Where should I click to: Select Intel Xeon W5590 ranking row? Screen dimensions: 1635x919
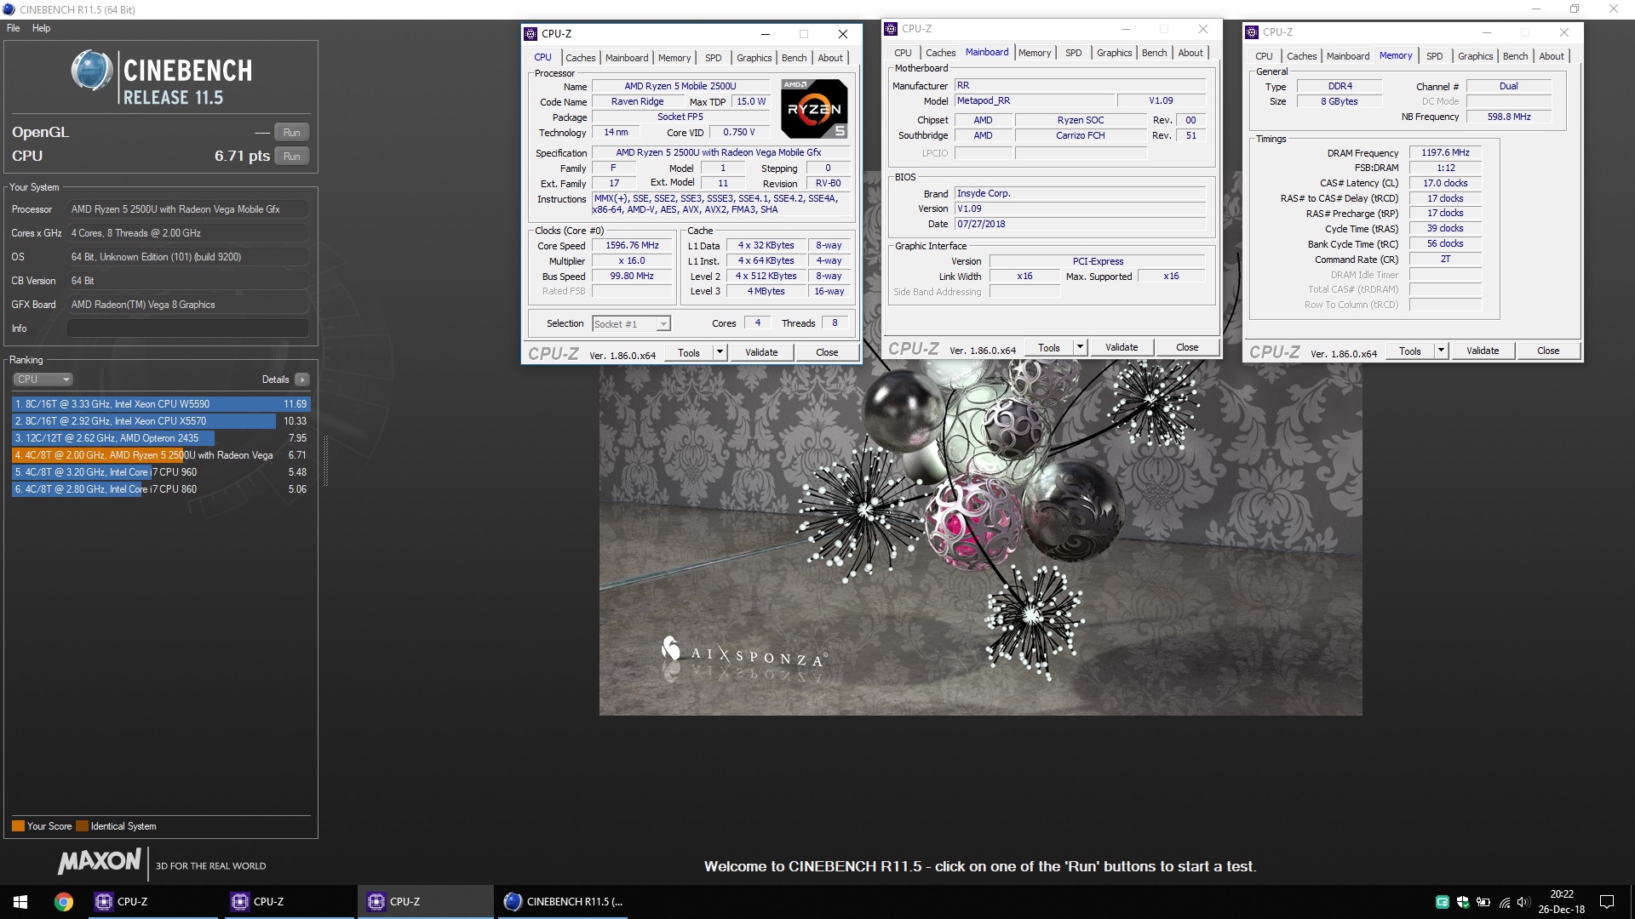pyautogui.click(x=160, y=404)
